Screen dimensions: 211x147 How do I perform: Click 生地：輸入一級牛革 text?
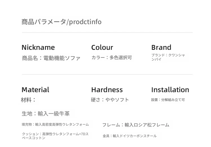click(x=46, y=114)
